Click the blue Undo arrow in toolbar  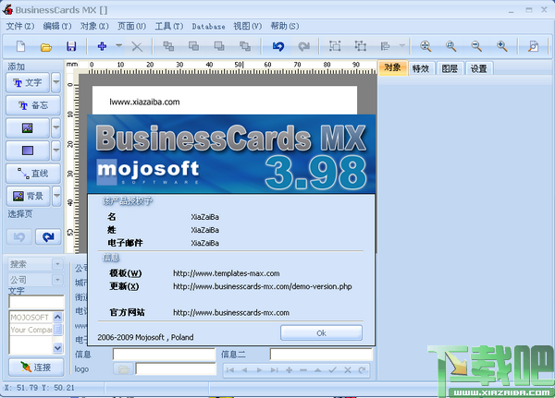point(278,46)
